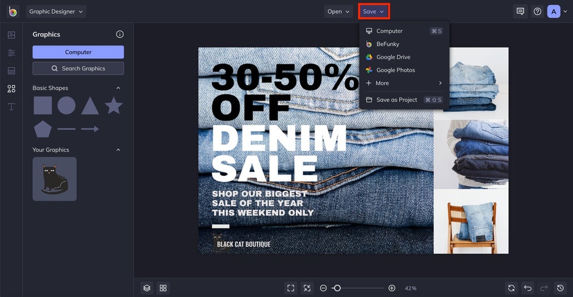Save to Google Photos menu option
This screenshot has height=297, width=573.
point(404,70)
